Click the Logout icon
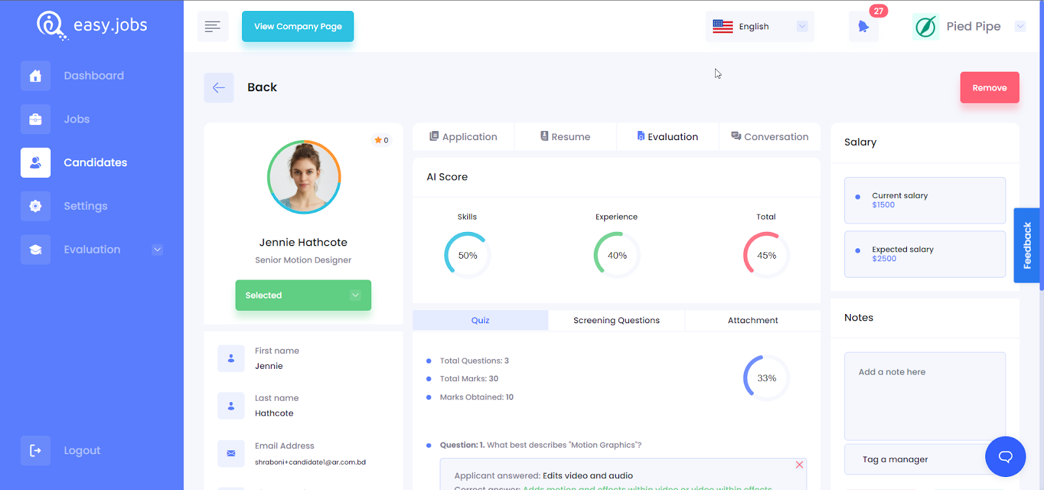Viewport: 1044px width, 490px height. (35, 450)
